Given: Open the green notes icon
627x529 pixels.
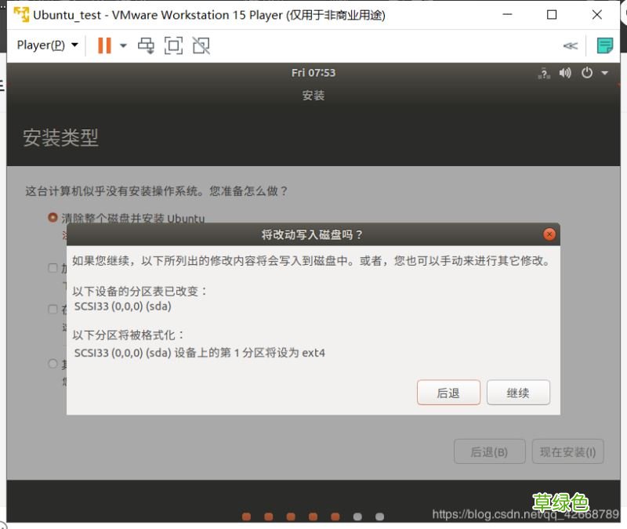Looking at the screenshot, I should [604, 45].
